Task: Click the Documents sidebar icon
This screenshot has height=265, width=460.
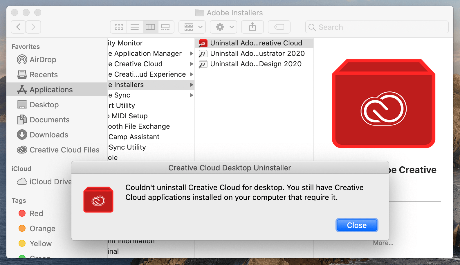Action: pyautogui.click(x=22, y=120)
